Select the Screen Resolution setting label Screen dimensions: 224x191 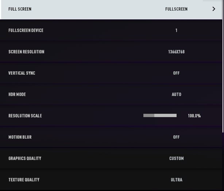pyautogui.click(x=26, y=52)
